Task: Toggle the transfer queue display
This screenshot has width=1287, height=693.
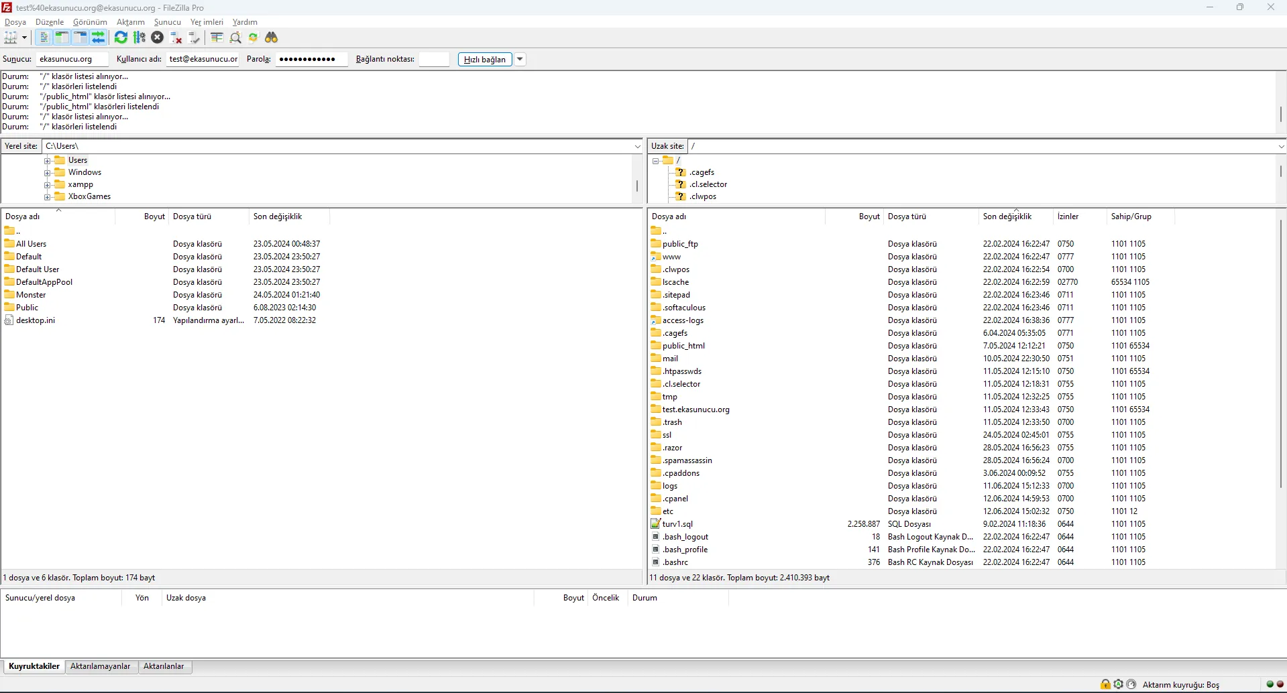Action: coord(99,38)
